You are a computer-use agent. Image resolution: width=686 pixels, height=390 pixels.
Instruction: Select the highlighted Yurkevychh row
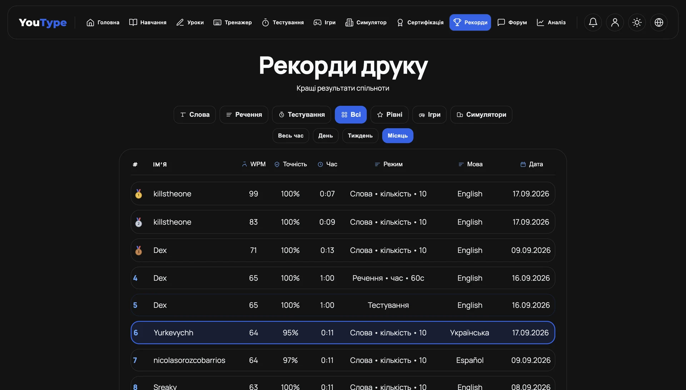(x=343, y=333)
